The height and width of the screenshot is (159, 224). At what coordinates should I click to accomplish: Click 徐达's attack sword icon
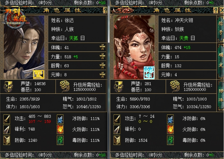(7, 119)
